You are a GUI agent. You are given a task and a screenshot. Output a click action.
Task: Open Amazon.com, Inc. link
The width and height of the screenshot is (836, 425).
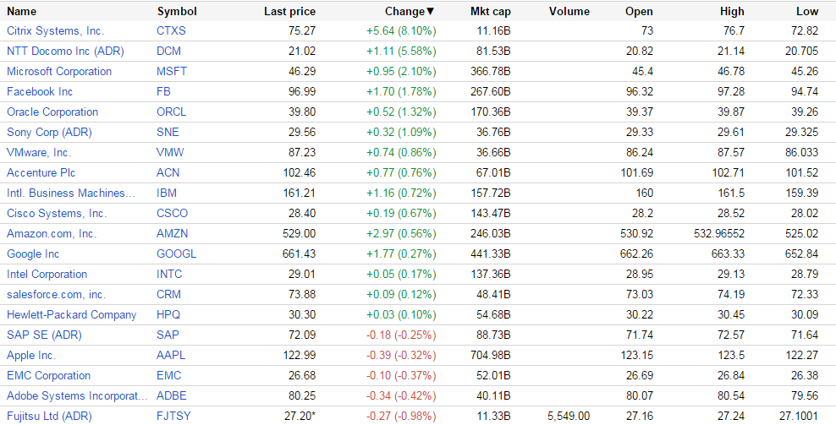tap(52, 233)
